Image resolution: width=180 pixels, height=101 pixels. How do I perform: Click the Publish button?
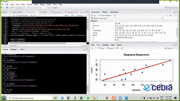[168, 48]
